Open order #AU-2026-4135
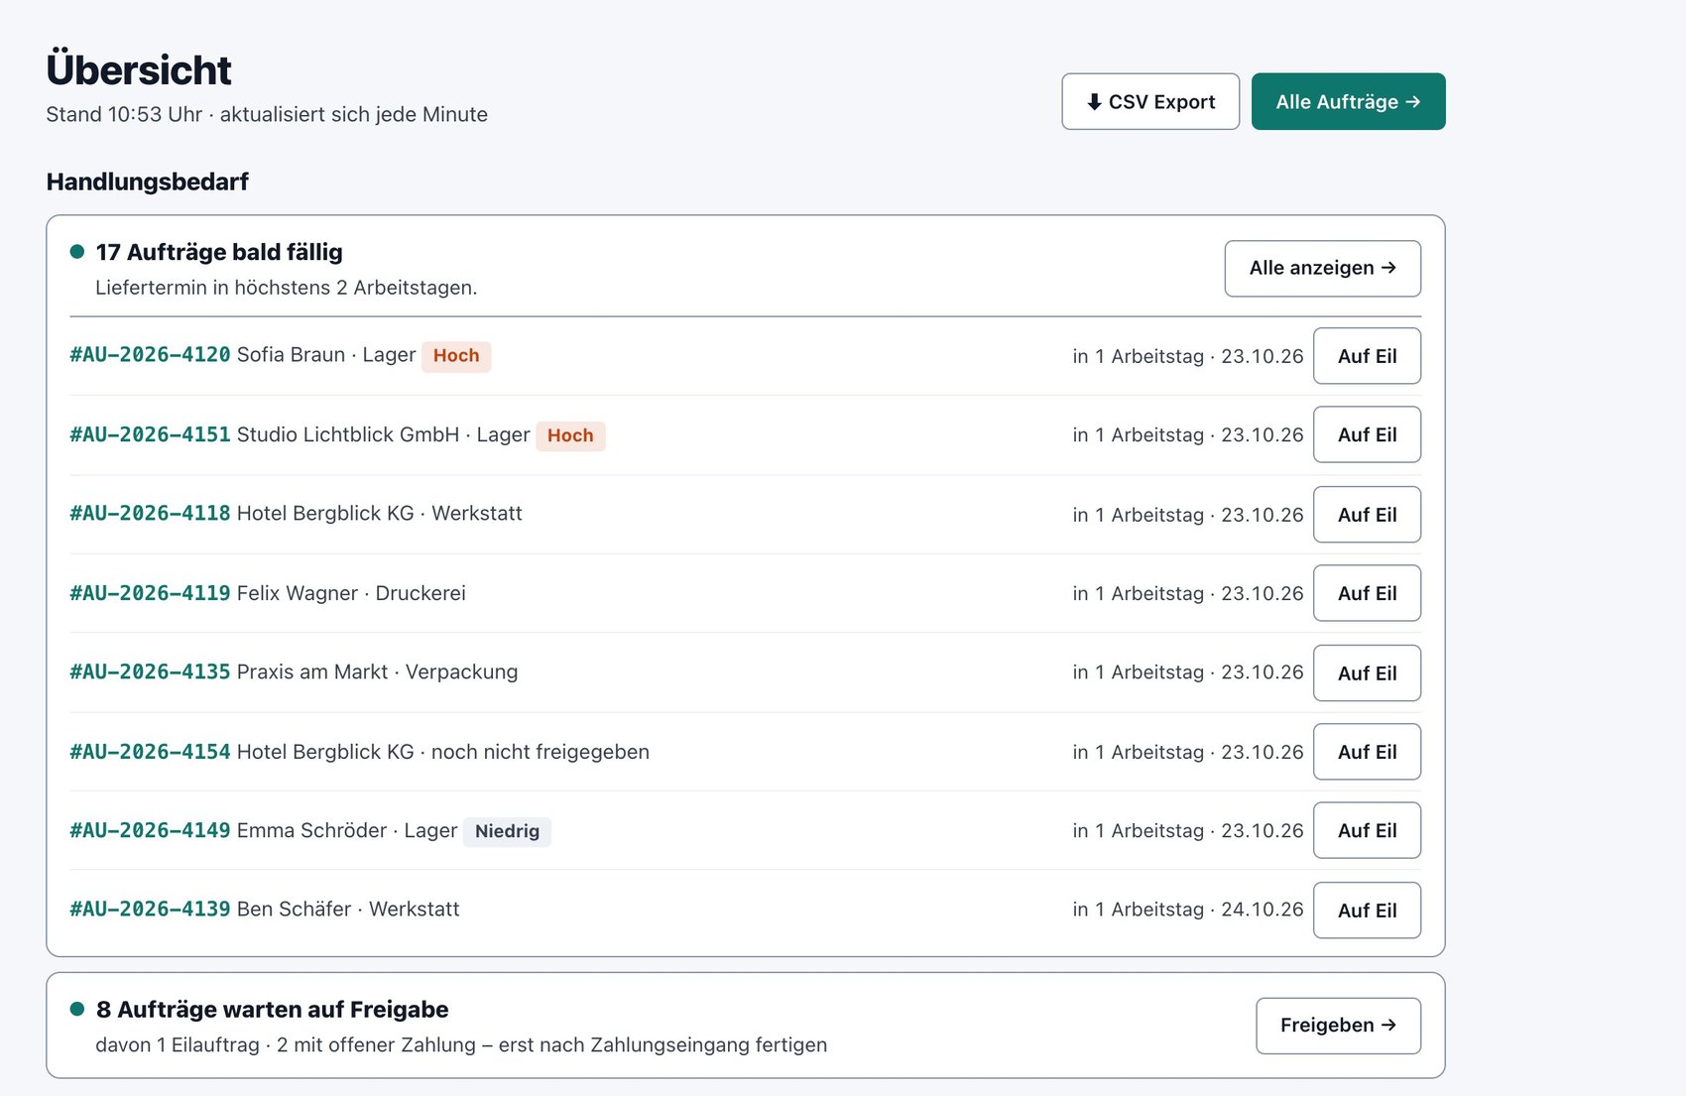The width and height of the screenshot is (1686, 1096). pos(150,671)
